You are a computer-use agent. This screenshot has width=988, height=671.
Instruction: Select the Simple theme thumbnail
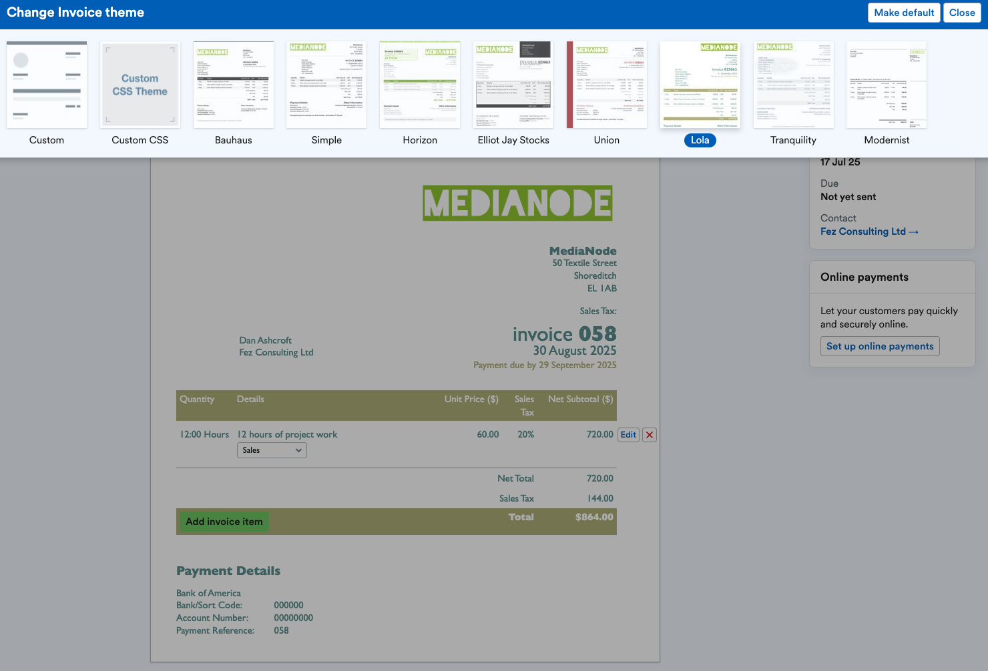coord(326,85)
